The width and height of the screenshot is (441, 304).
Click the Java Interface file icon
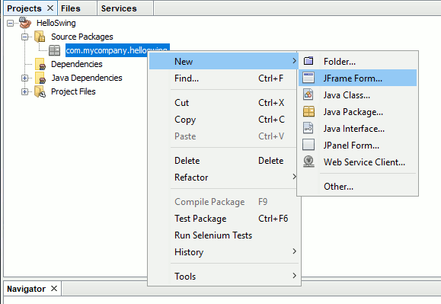[308, 128]
